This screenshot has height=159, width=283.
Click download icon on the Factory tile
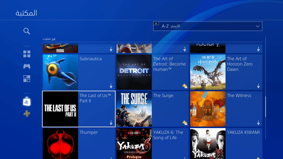click(258, 49)
